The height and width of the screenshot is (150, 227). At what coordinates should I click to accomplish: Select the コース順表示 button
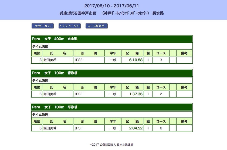[96, 26]
